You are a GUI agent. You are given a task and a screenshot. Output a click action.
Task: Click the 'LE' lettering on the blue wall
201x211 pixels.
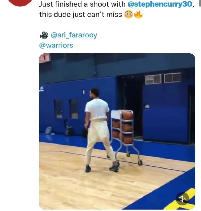pos(42,89)
